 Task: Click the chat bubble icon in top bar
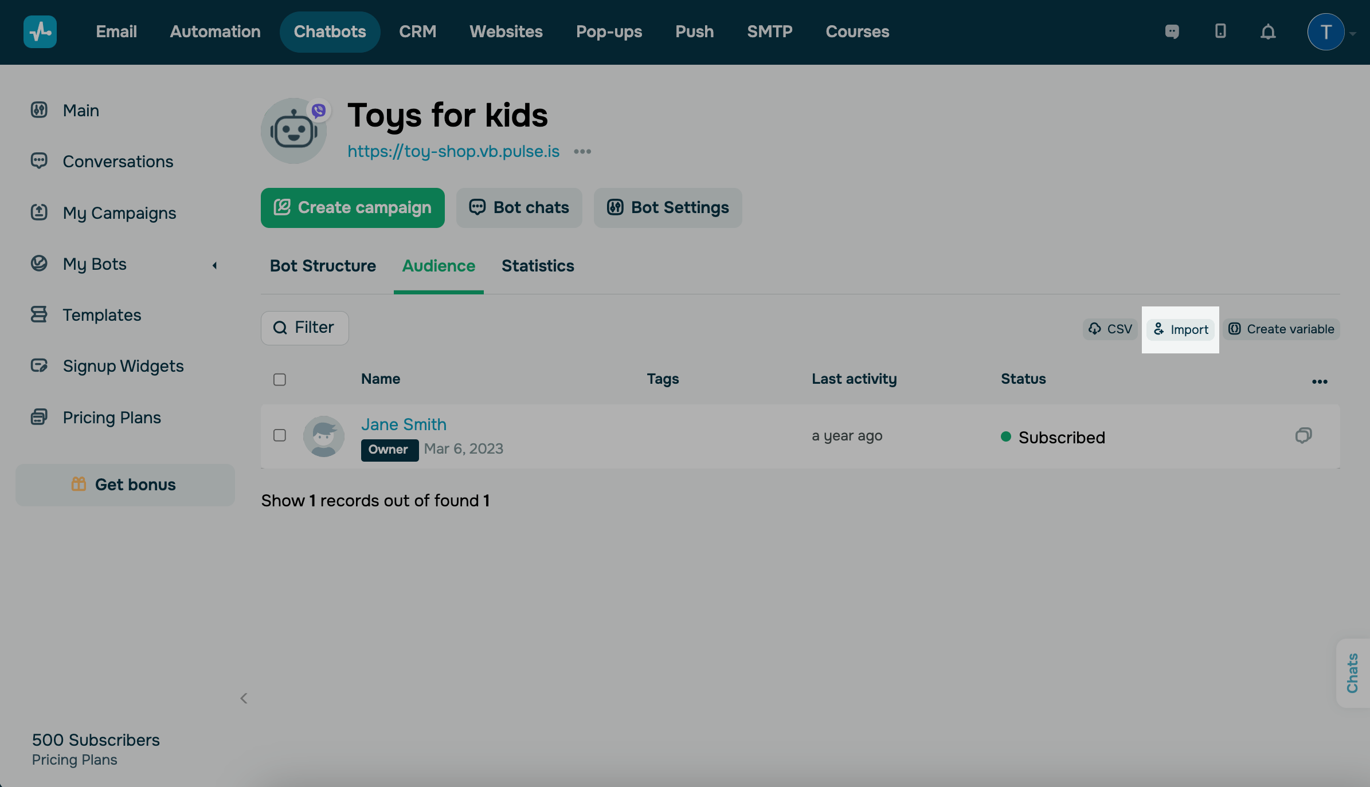point(1172,32)
